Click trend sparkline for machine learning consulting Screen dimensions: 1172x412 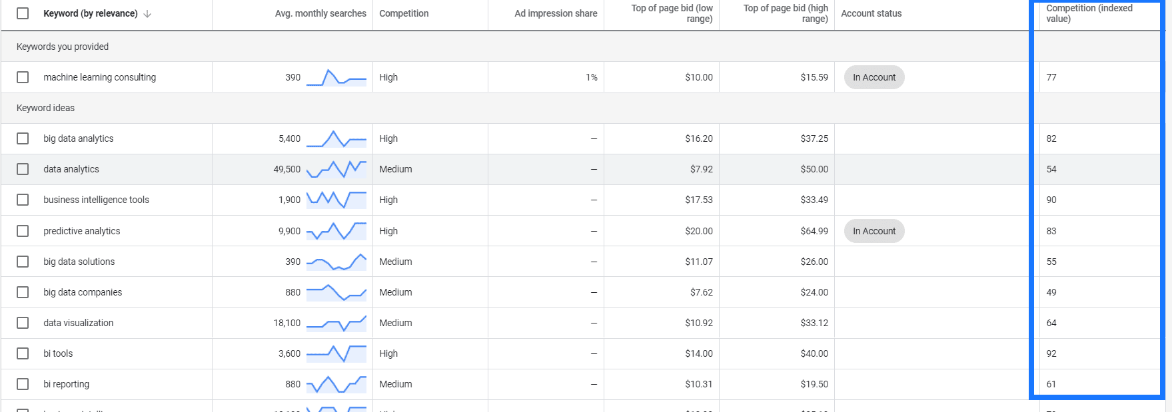pyautogui.click(x=336, y=77)
